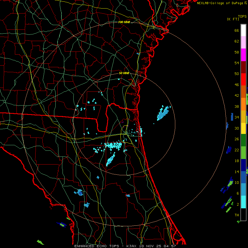Click the "26" legend value
Image resolution: width=248 pixels, height=248 pixels.
(x=237, y=139)
